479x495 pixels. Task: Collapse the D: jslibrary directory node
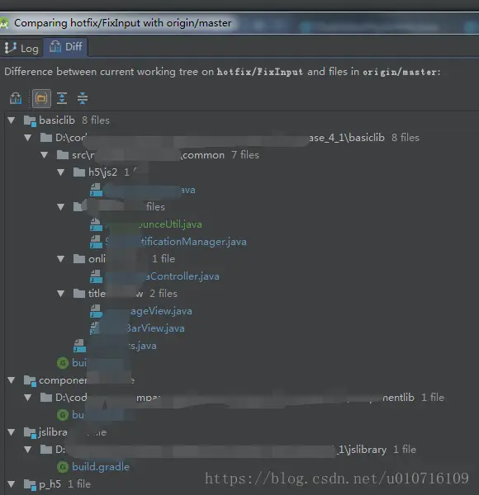coord(28,450)
